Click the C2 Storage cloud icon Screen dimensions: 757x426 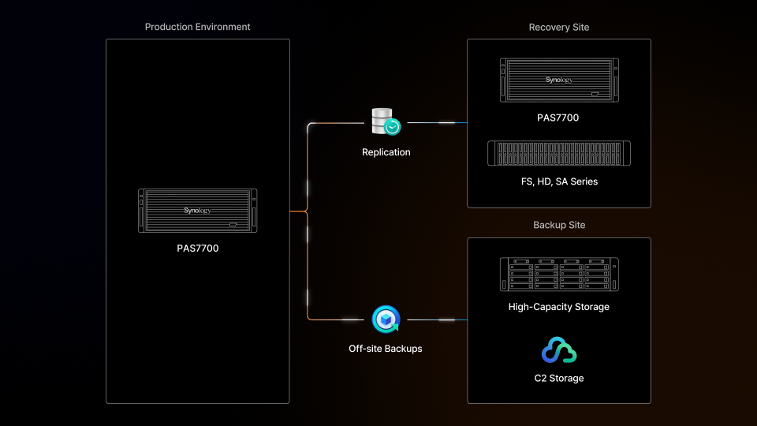point(559,349)
